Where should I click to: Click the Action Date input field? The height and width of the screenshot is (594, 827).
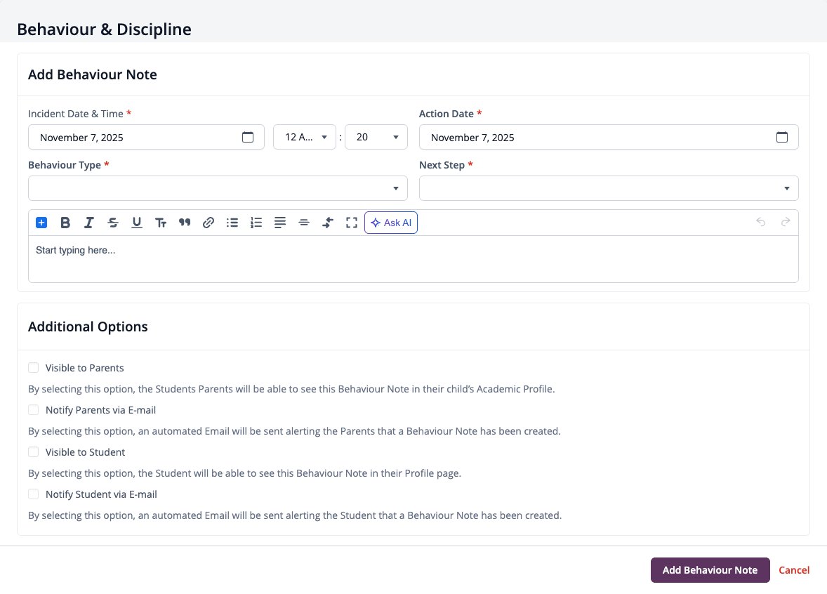(609, 137)
